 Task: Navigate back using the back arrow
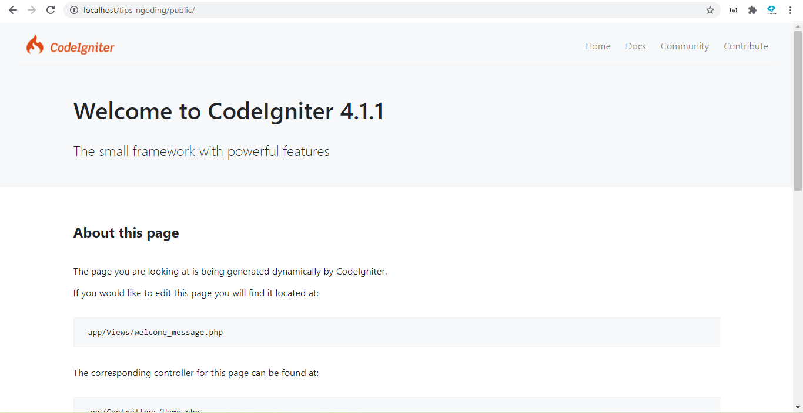(12, 10)
